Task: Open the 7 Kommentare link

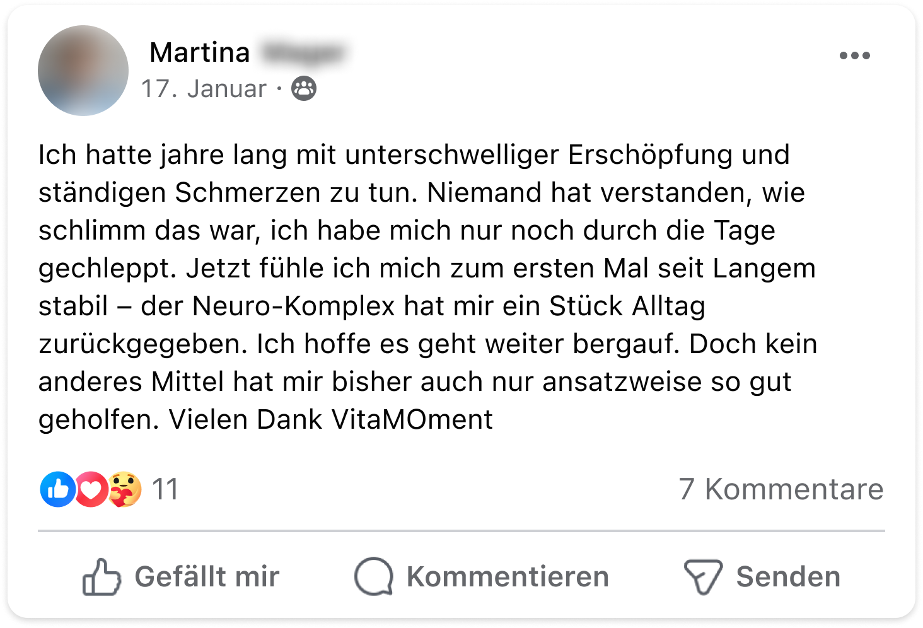Action: (x=781, y=489)
